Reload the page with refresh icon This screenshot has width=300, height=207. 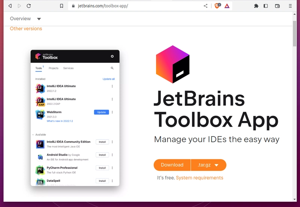(29, 6)
